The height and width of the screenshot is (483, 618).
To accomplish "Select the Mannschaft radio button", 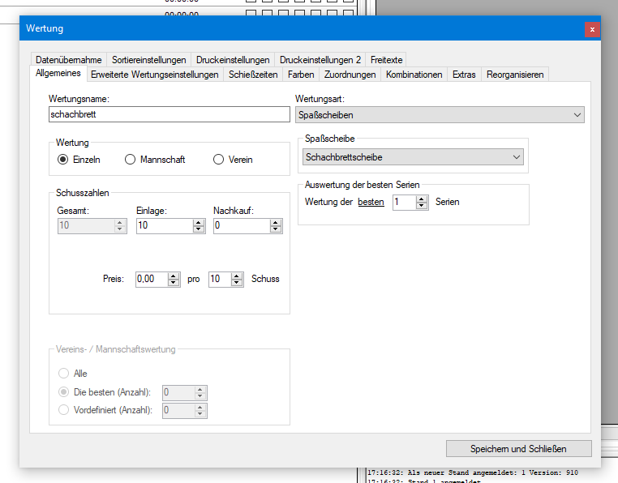I will coord(130,160).
